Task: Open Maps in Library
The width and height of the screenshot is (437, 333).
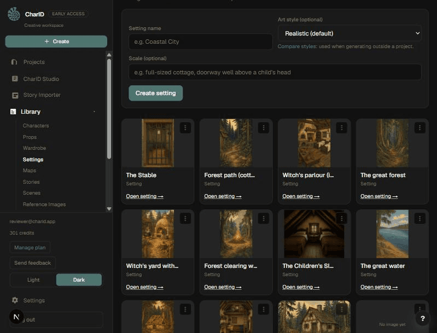Action: pyautogui.click(x=30, y=170)
